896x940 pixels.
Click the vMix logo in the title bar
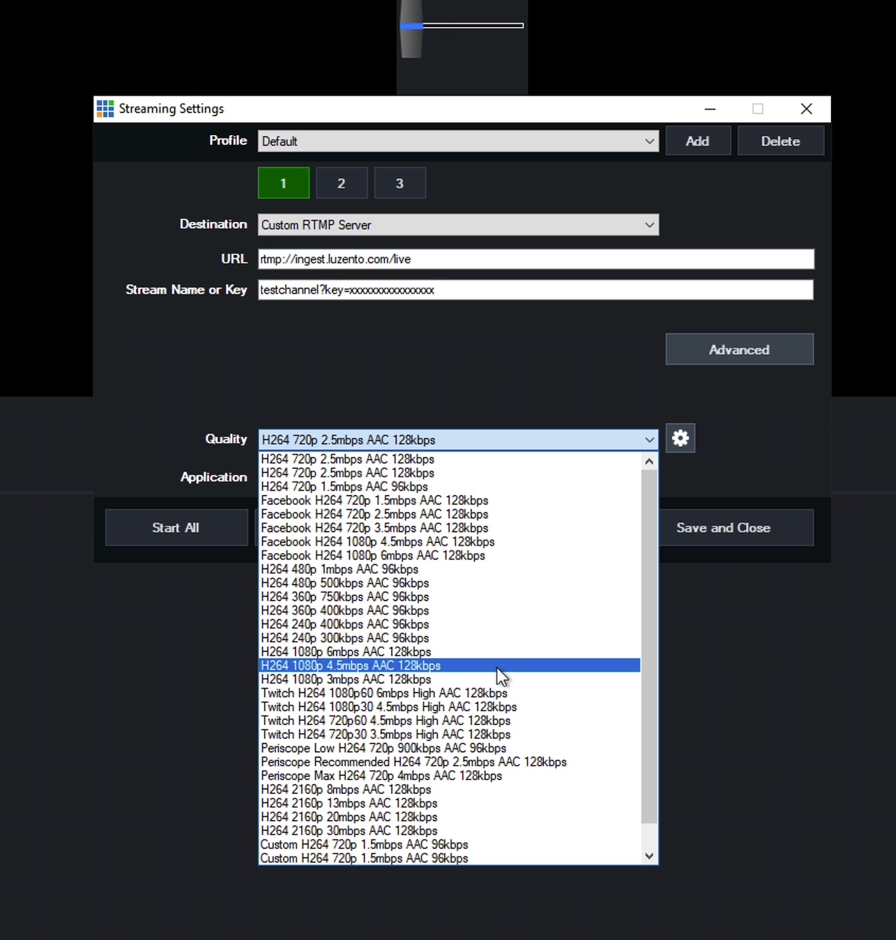click(105, 109)
